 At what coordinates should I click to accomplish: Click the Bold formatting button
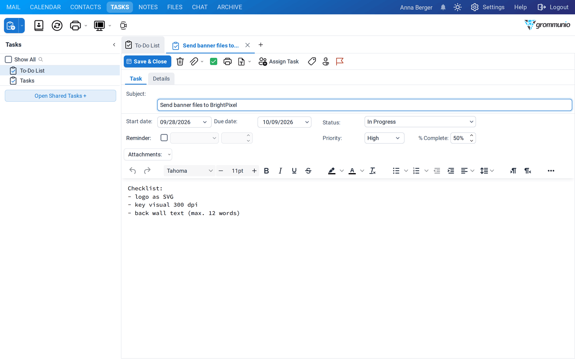(x=266, y=171)
